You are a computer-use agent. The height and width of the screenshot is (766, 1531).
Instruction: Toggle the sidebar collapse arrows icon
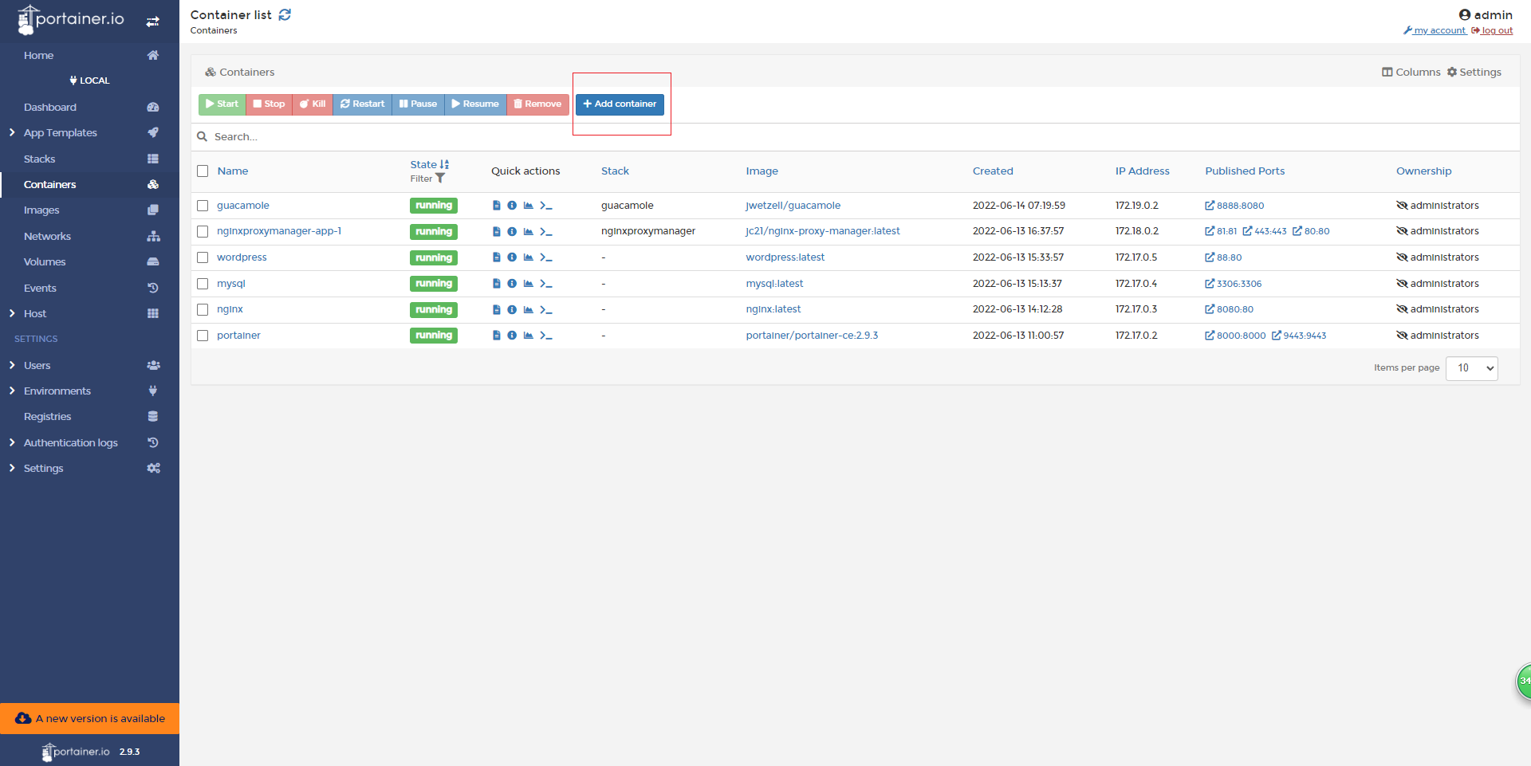click(x=152, y=22)
